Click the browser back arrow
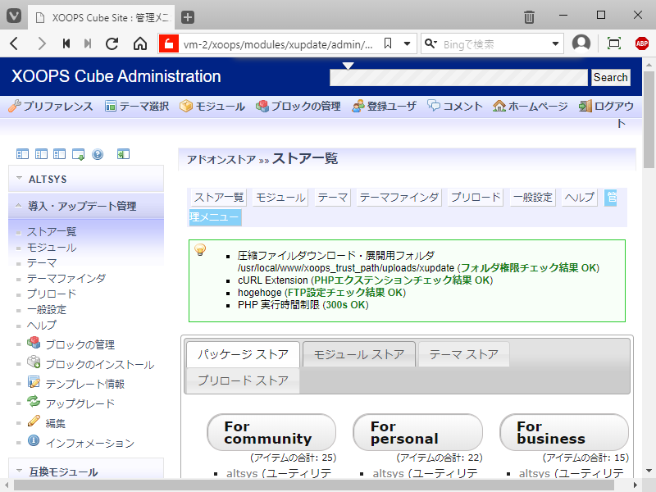Image resolution: width=656 pixels, height=492 pixels. pyautogui.click(x=14, y=43)
